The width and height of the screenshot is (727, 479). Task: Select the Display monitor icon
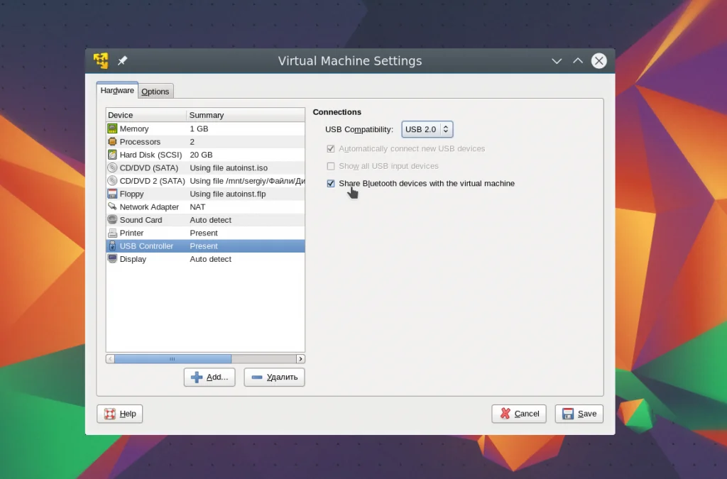pyautogui.click(x=112, y=259)
